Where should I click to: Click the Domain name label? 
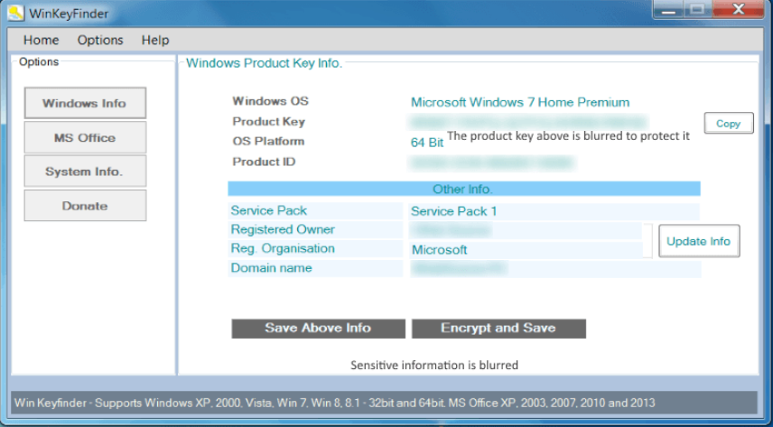point(271,268)
